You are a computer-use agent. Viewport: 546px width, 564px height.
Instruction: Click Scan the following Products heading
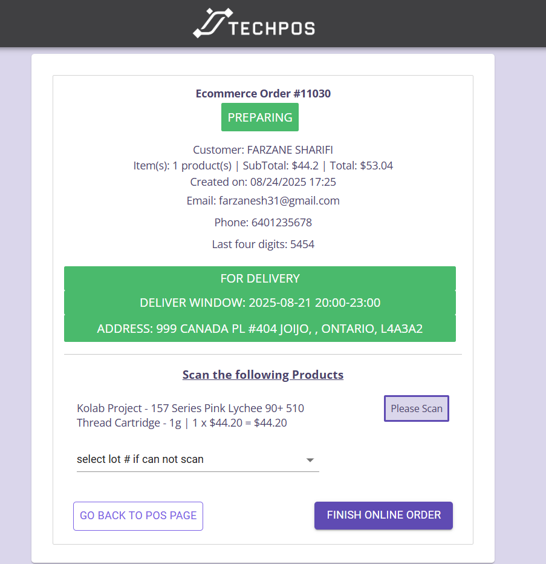(x=263, y=375)
